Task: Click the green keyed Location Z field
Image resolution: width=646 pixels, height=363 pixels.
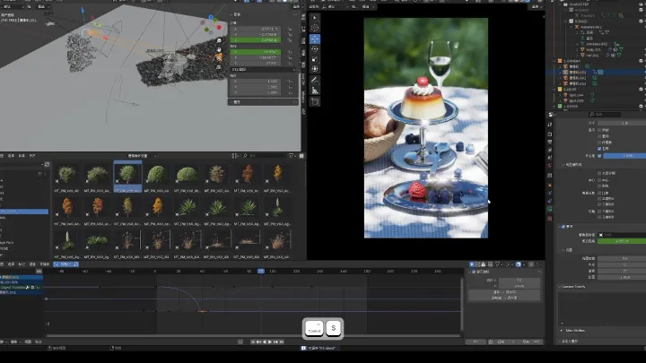Action: [256, 40]
